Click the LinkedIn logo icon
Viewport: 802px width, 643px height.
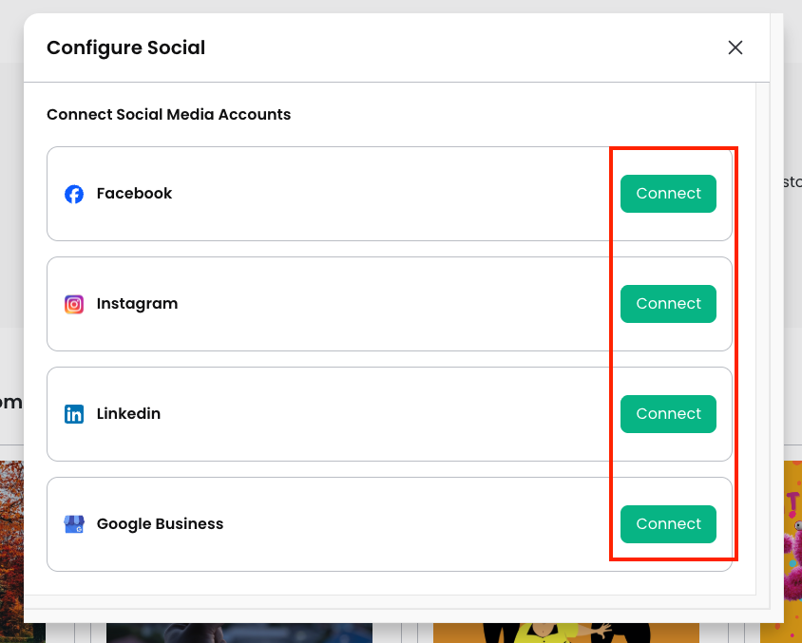(74, 414)
